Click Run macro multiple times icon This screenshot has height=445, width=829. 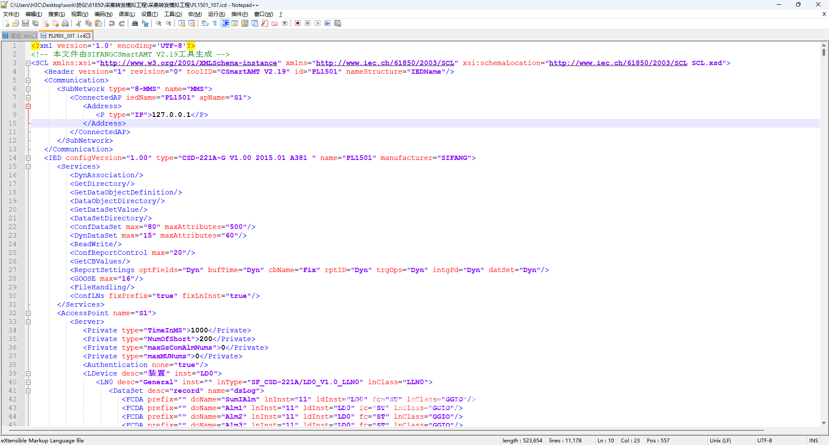coord(327,23)
